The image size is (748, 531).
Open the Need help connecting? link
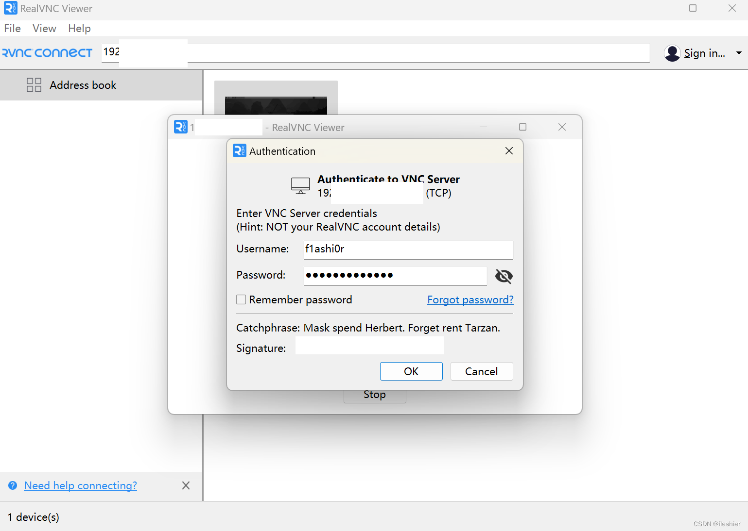(x=81, y=485)
